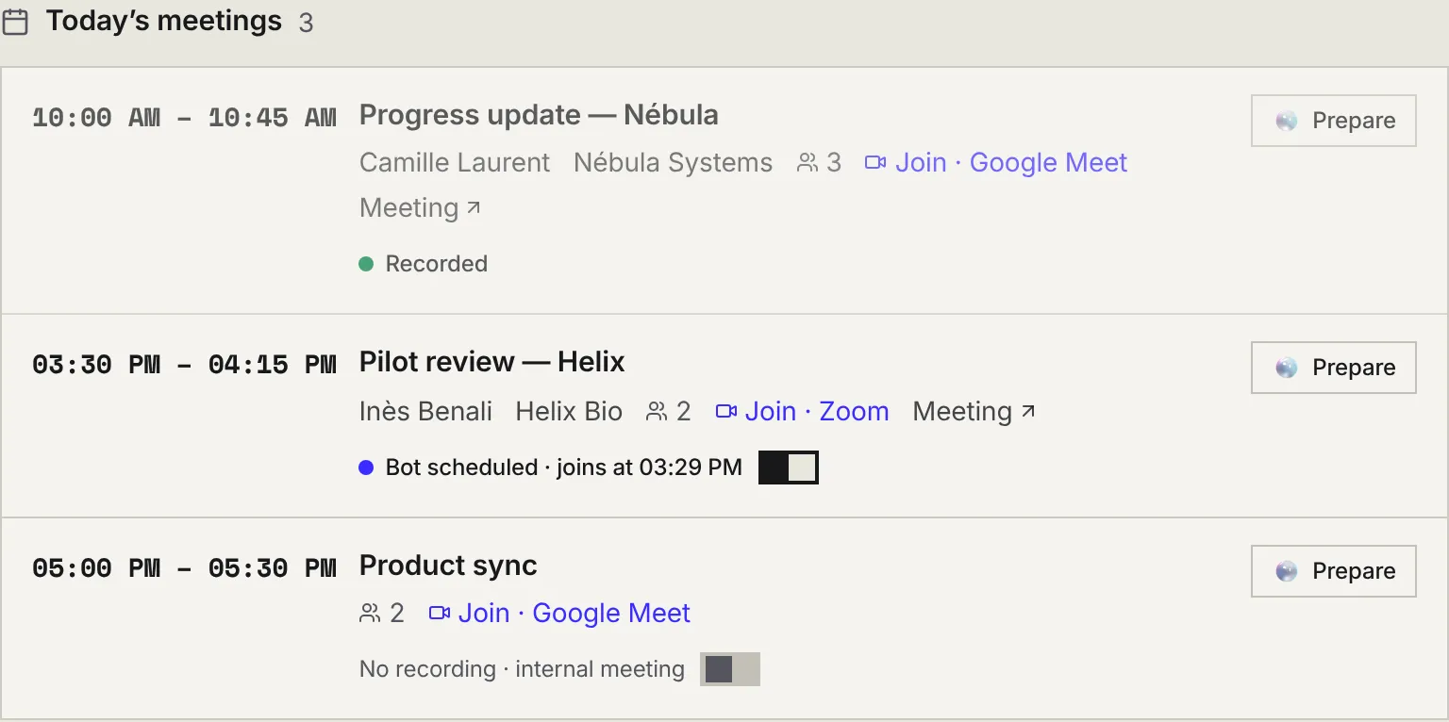Open contact Inès Benali
Viewport: 1449px width, 722px height.
point(426,412)
